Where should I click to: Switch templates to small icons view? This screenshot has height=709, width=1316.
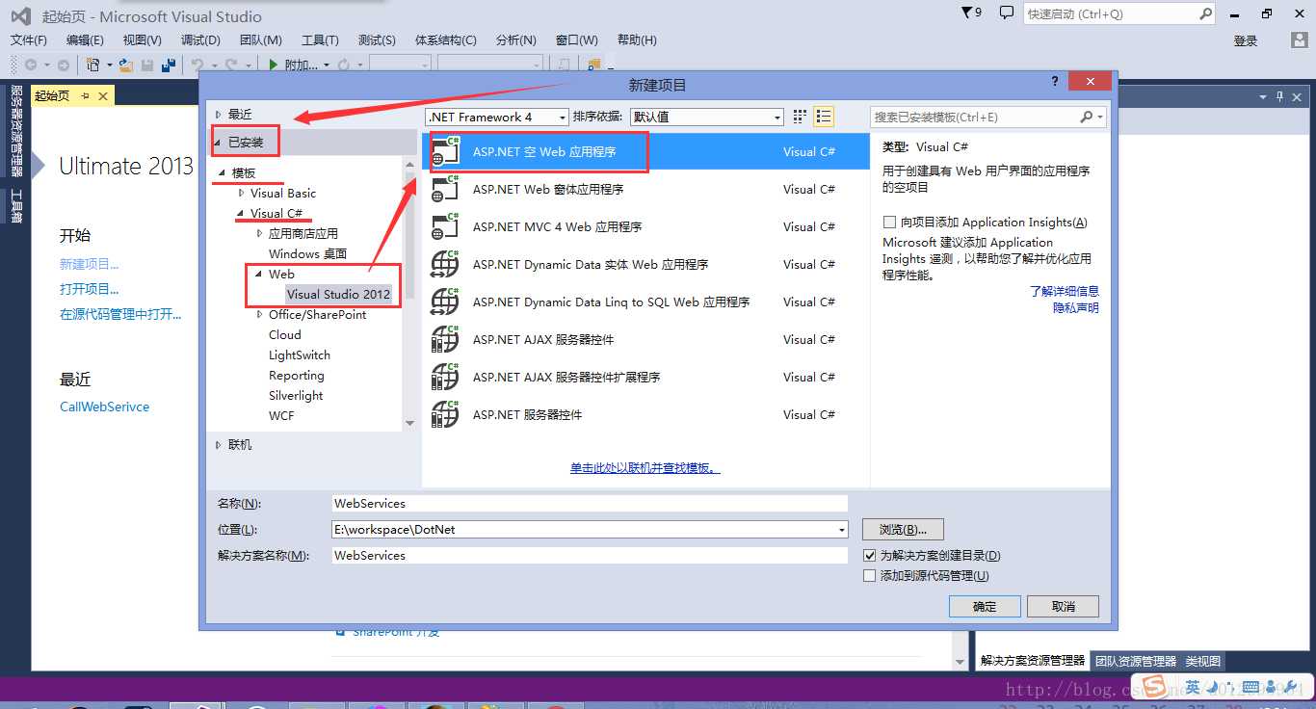800,117
